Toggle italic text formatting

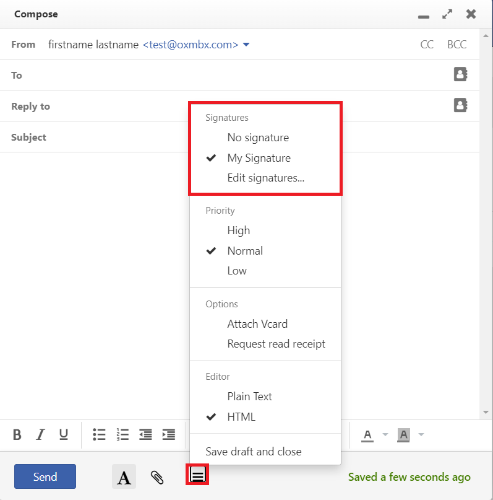point(40,434)
